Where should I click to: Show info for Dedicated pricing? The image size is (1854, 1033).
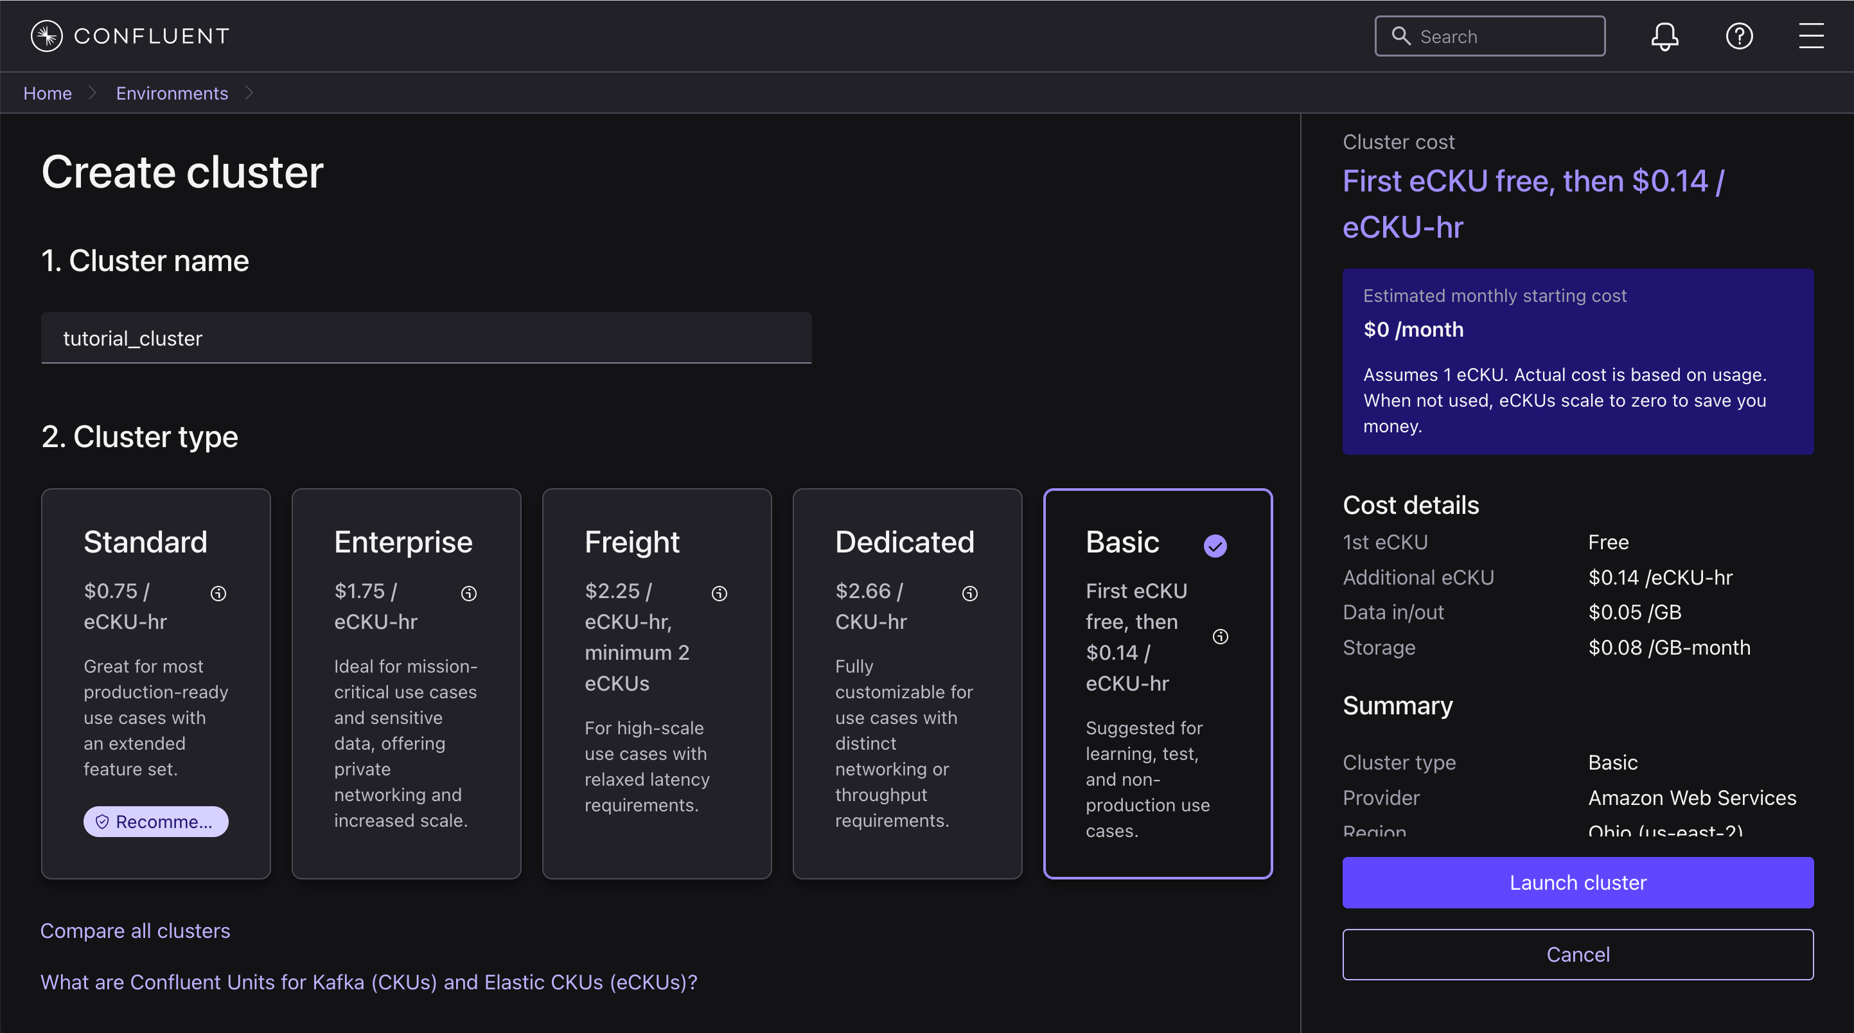(x=969, y=593)
